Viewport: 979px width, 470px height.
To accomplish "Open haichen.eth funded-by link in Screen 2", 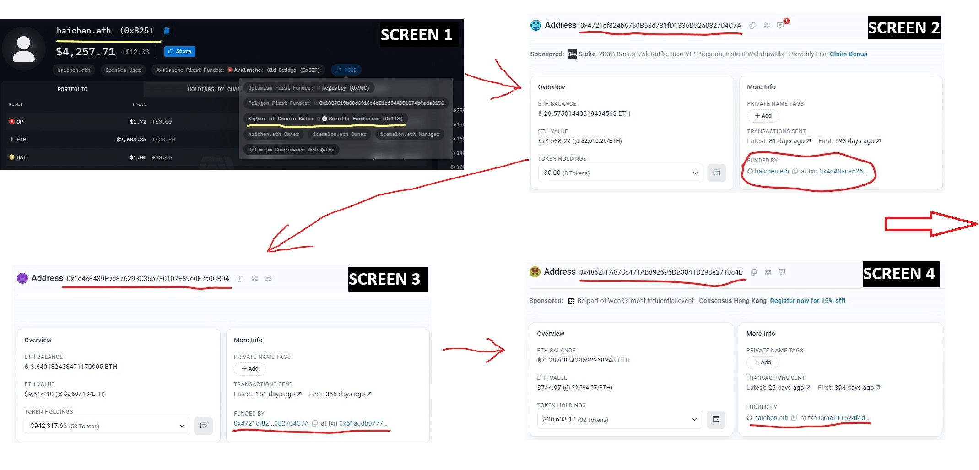I will coord(772,172).
